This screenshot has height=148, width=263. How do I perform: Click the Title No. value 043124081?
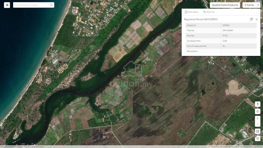228,30
